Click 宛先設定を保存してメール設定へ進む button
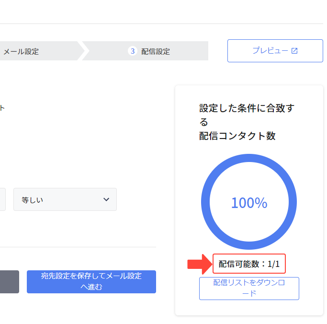The image size is (327, 324). 91,282
